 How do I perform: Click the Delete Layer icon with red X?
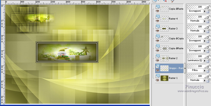click(165, 1)
